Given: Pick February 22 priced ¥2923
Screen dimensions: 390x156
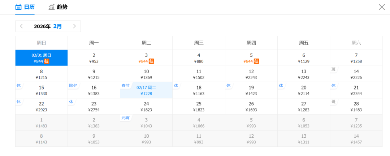Looking at the screenshot, I should point(41,106).
